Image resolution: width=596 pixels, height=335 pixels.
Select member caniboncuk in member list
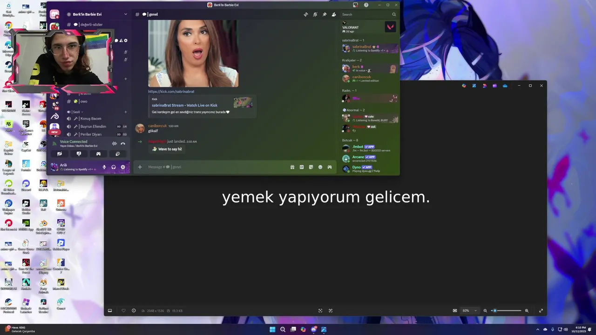click(370, 79)
